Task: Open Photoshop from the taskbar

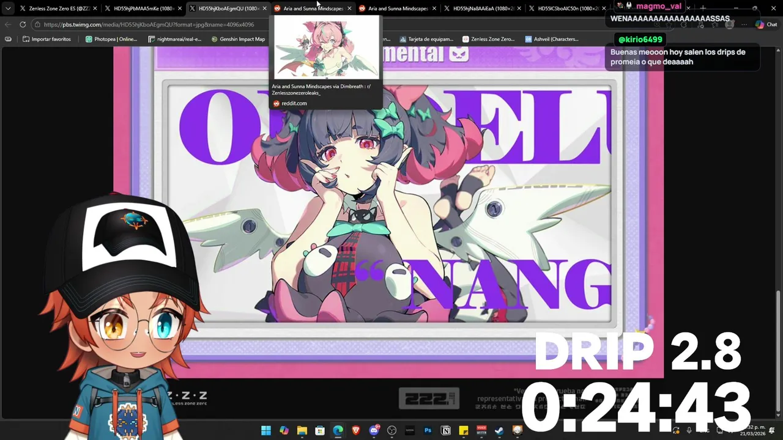Action: [428, 430]
